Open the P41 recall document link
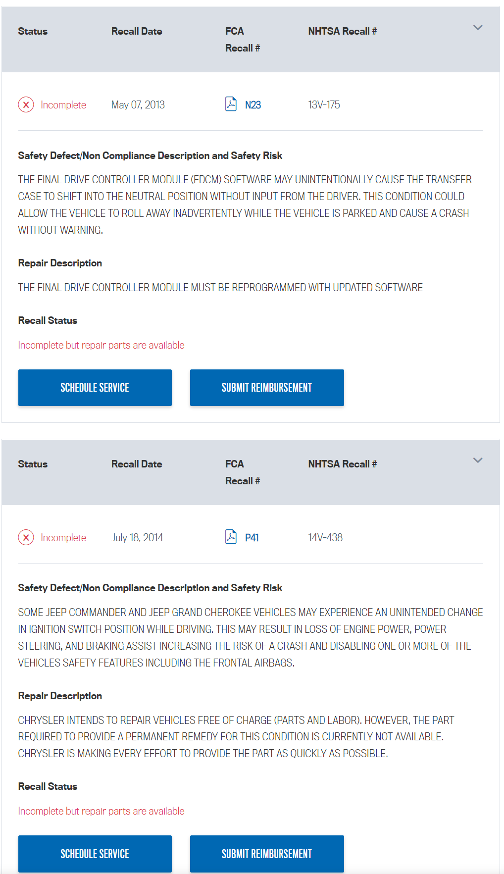Viewport: 504px width, 874px height. [252, 538]
